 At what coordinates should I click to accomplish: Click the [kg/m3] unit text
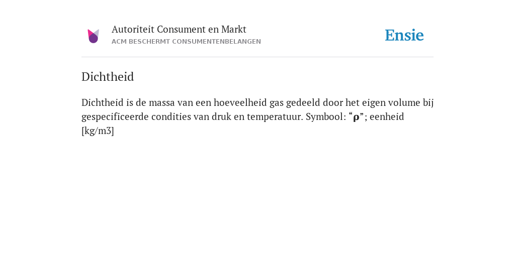[98, 131]
